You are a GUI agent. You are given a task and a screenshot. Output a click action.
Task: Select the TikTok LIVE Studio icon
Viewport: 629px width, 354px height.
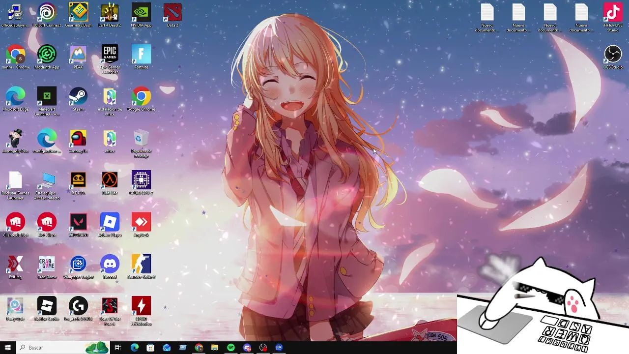613,18
